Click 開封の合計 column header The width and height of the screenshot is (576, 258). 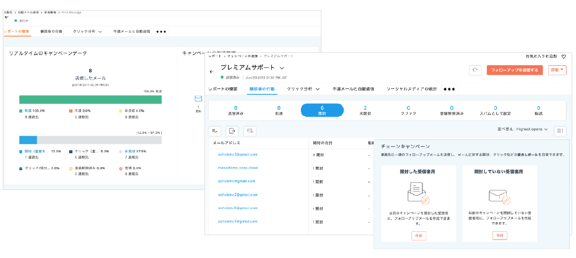tap(323, 142)
